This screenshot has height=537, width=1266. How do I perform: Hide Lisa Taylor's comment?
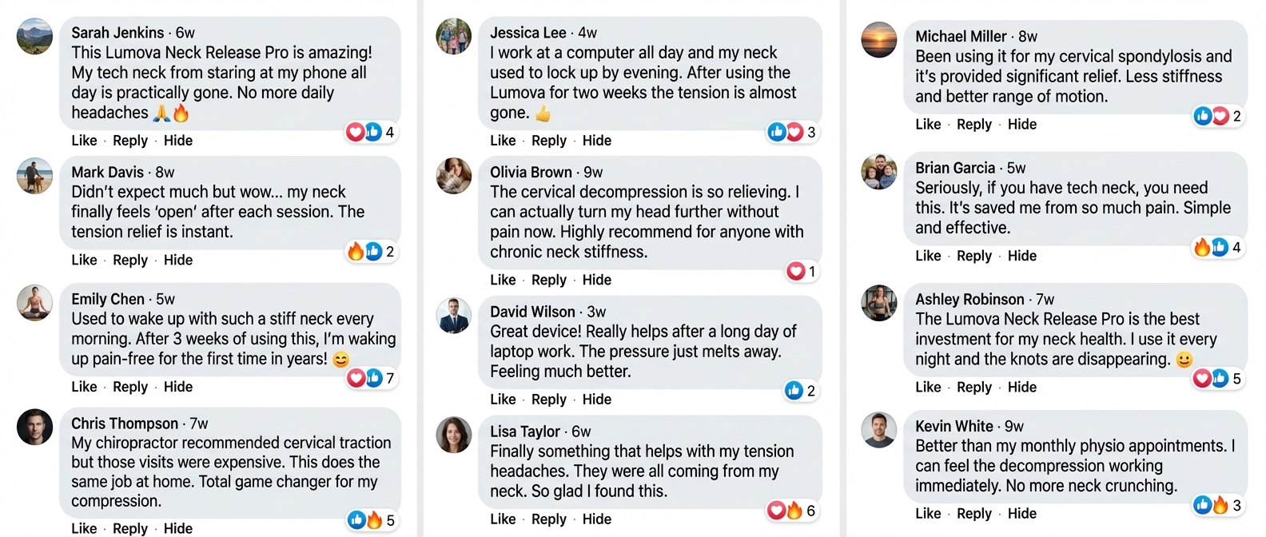[x=597, y=519]
